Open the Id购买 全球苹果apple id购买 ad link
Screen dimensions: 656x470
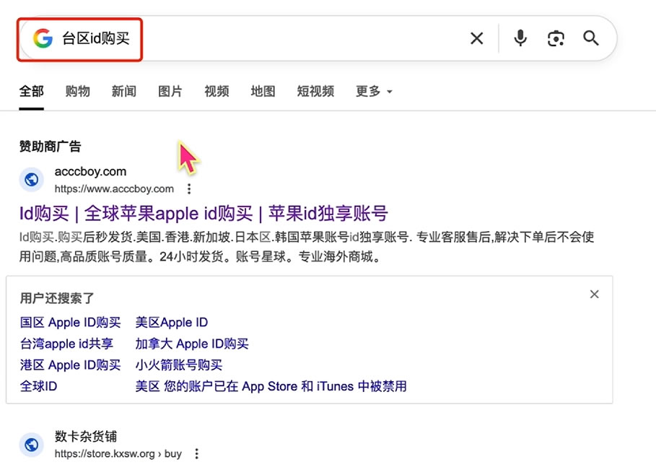(x=204, y=214)
